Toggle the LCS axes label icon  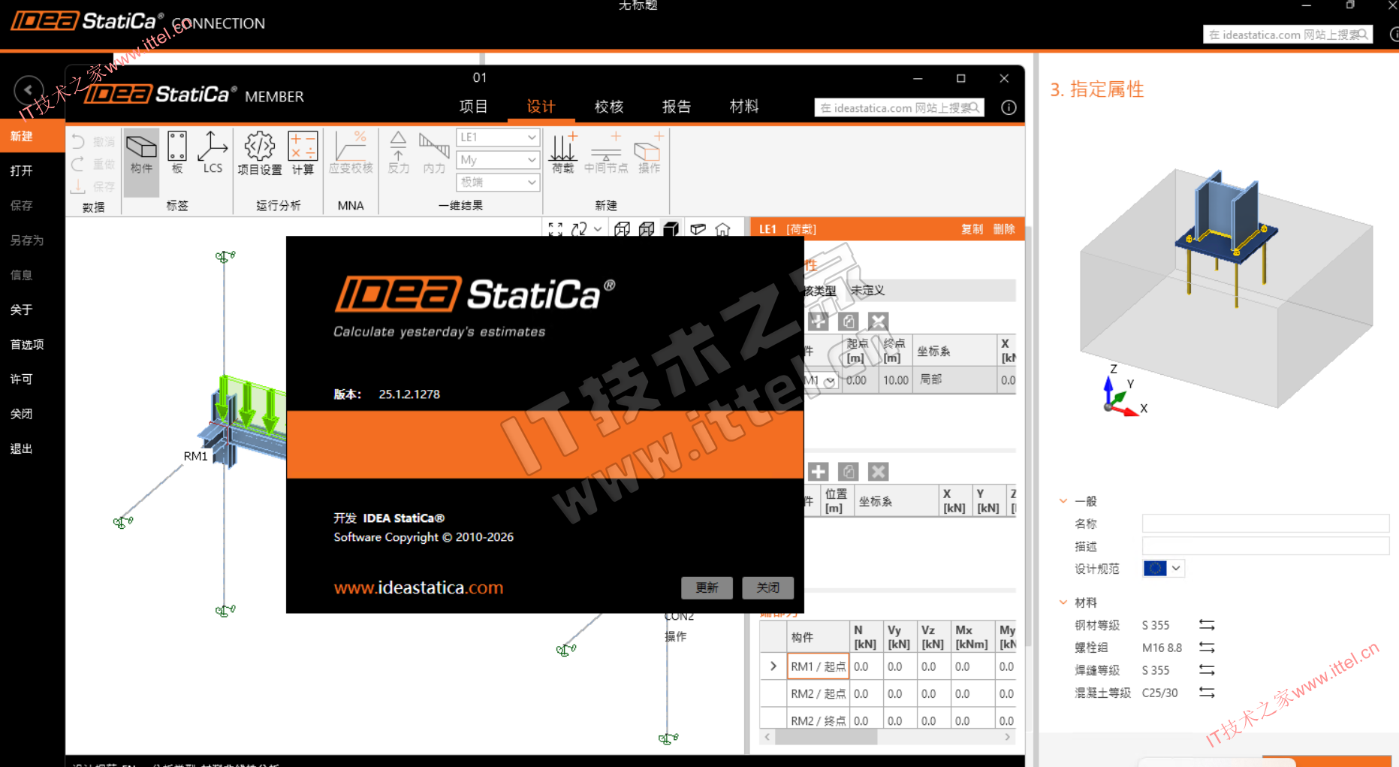point(213,152)
